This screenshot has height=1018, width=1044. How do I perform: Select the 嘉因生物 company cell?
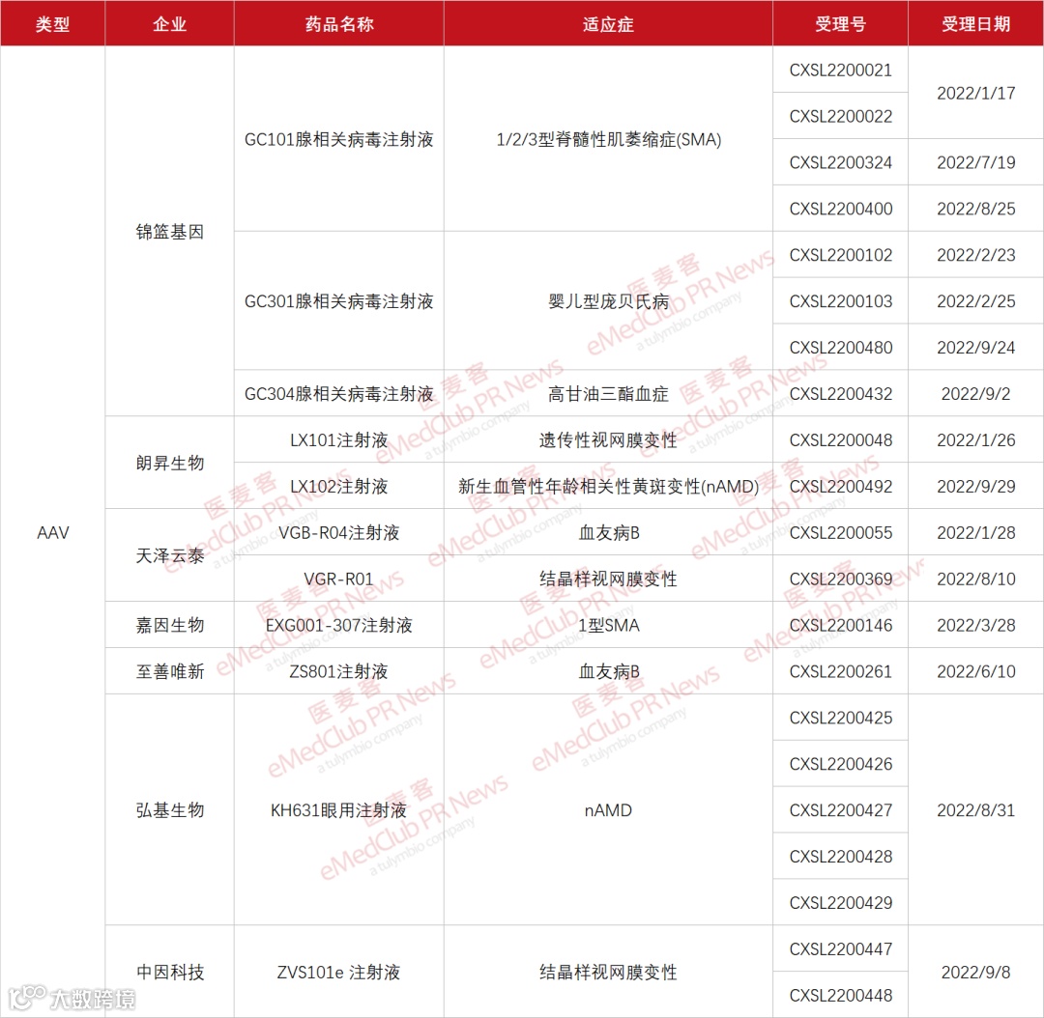169,625
